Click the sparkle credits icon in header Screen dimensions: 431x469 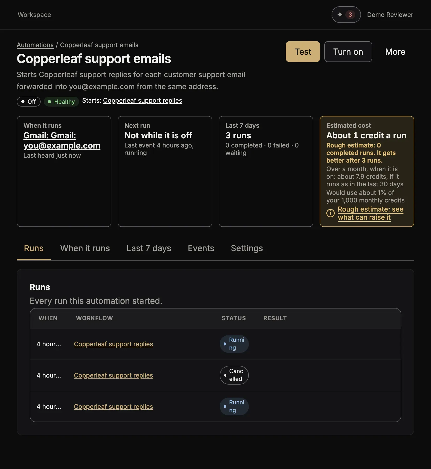340,15
